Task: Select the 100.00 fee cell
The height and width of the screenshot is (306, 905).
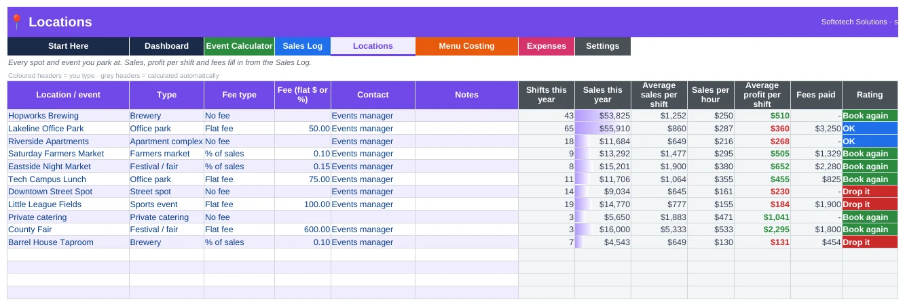Action: [x=303, y=204]
